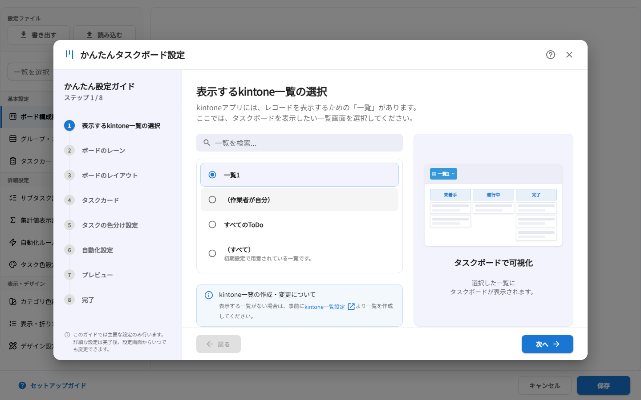Click the 初期設定で用意されている一覧です description text

268,259
